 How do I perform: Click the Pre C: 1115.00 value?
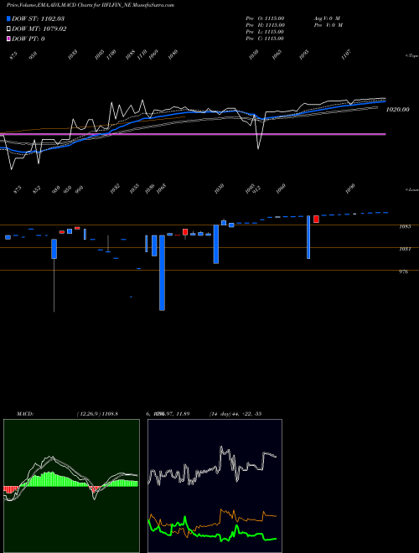click(x=265, y=39)
